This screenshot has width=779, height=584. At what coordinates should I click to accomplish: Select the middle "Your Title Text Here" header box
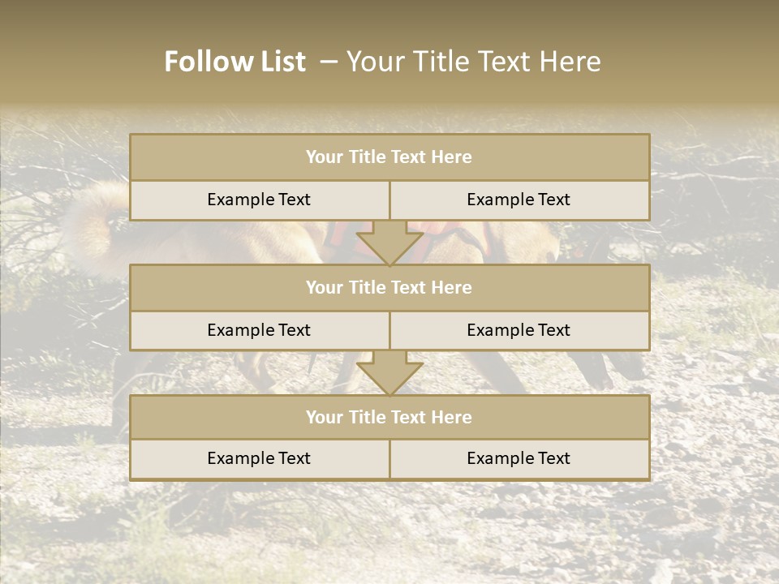pos(389,287)
